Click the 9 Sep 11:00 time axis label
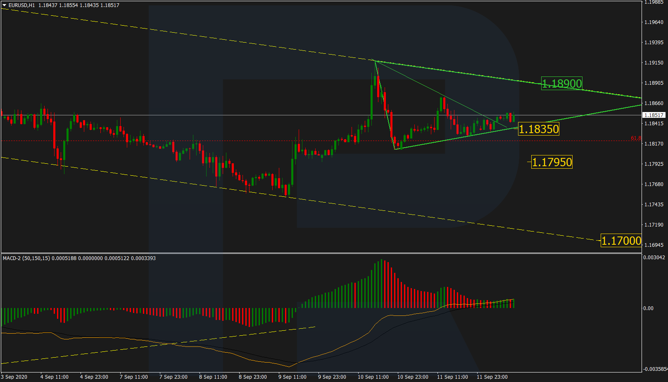668x382 pixels. point(292,377)
